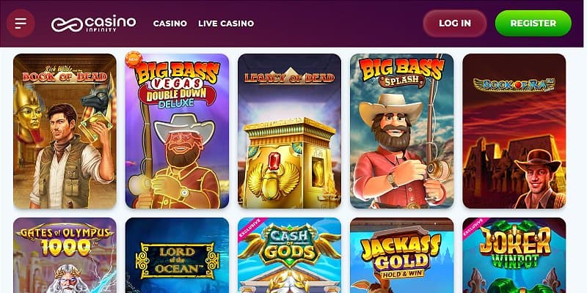The height and width of the screenshot is (293, 587).
Task: Click the Casino Infinity logo
Action: tap(94, 23)
